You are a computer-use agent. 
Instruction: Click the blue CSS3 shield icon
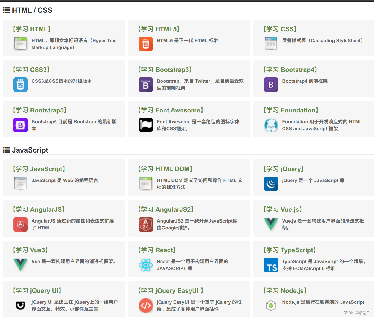click(20, 85)
